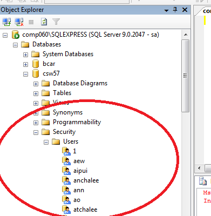Collapse the Databases folder node

coord(15,45)
